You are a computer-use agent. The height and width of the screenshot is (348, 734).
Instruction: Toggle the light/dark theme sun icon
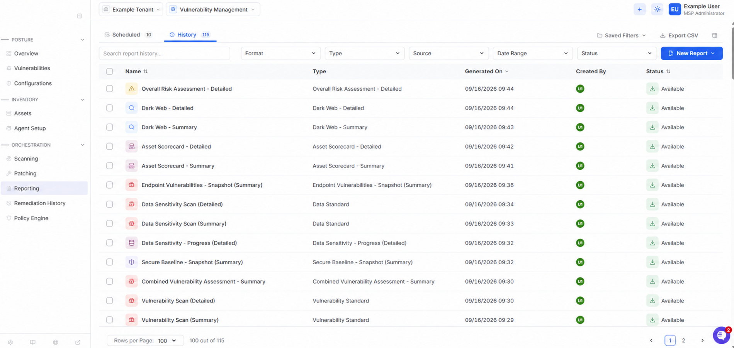click(657, 10)
